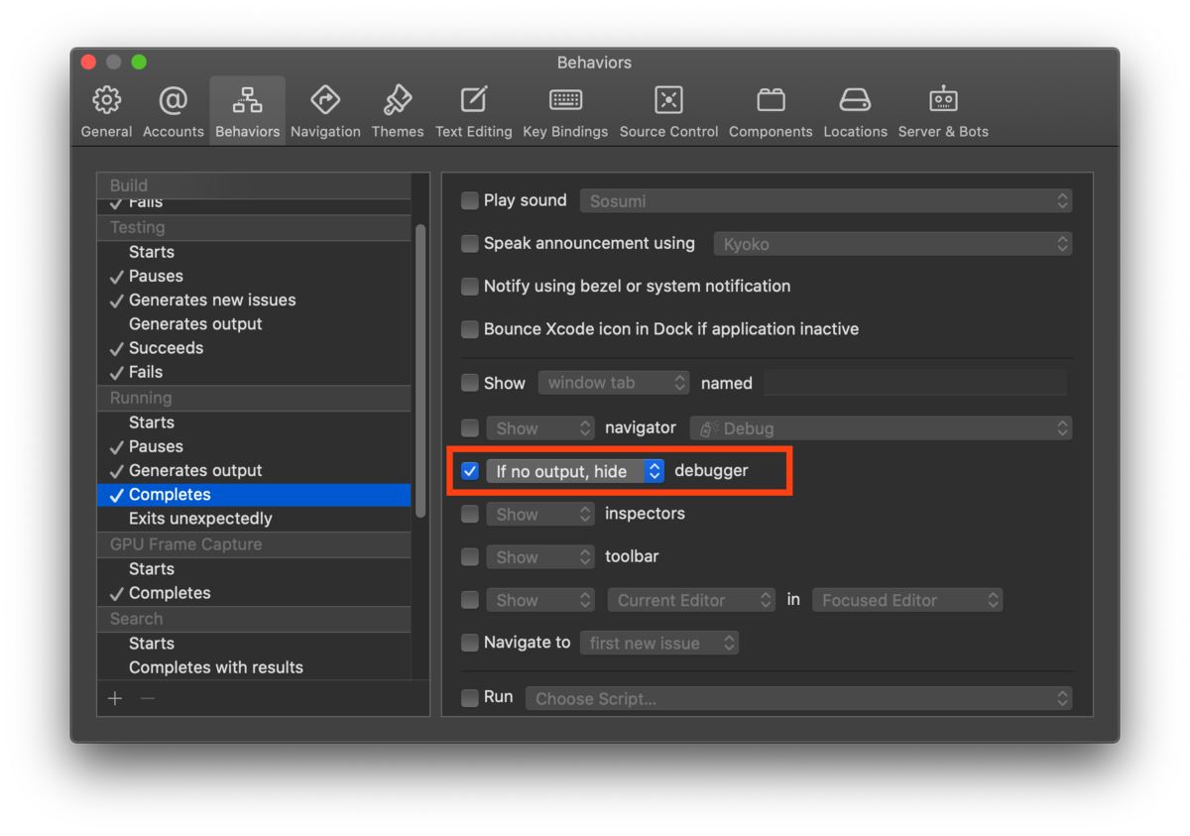Open the Debug navigator dropdown
Screen dimensions: 1190x836
(882, 428)
